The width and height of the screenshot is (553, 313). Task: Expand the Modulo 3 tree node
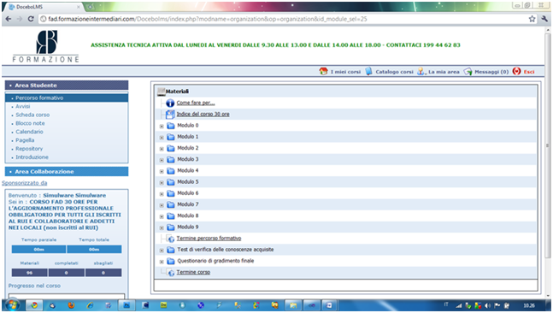click(162, 160)
